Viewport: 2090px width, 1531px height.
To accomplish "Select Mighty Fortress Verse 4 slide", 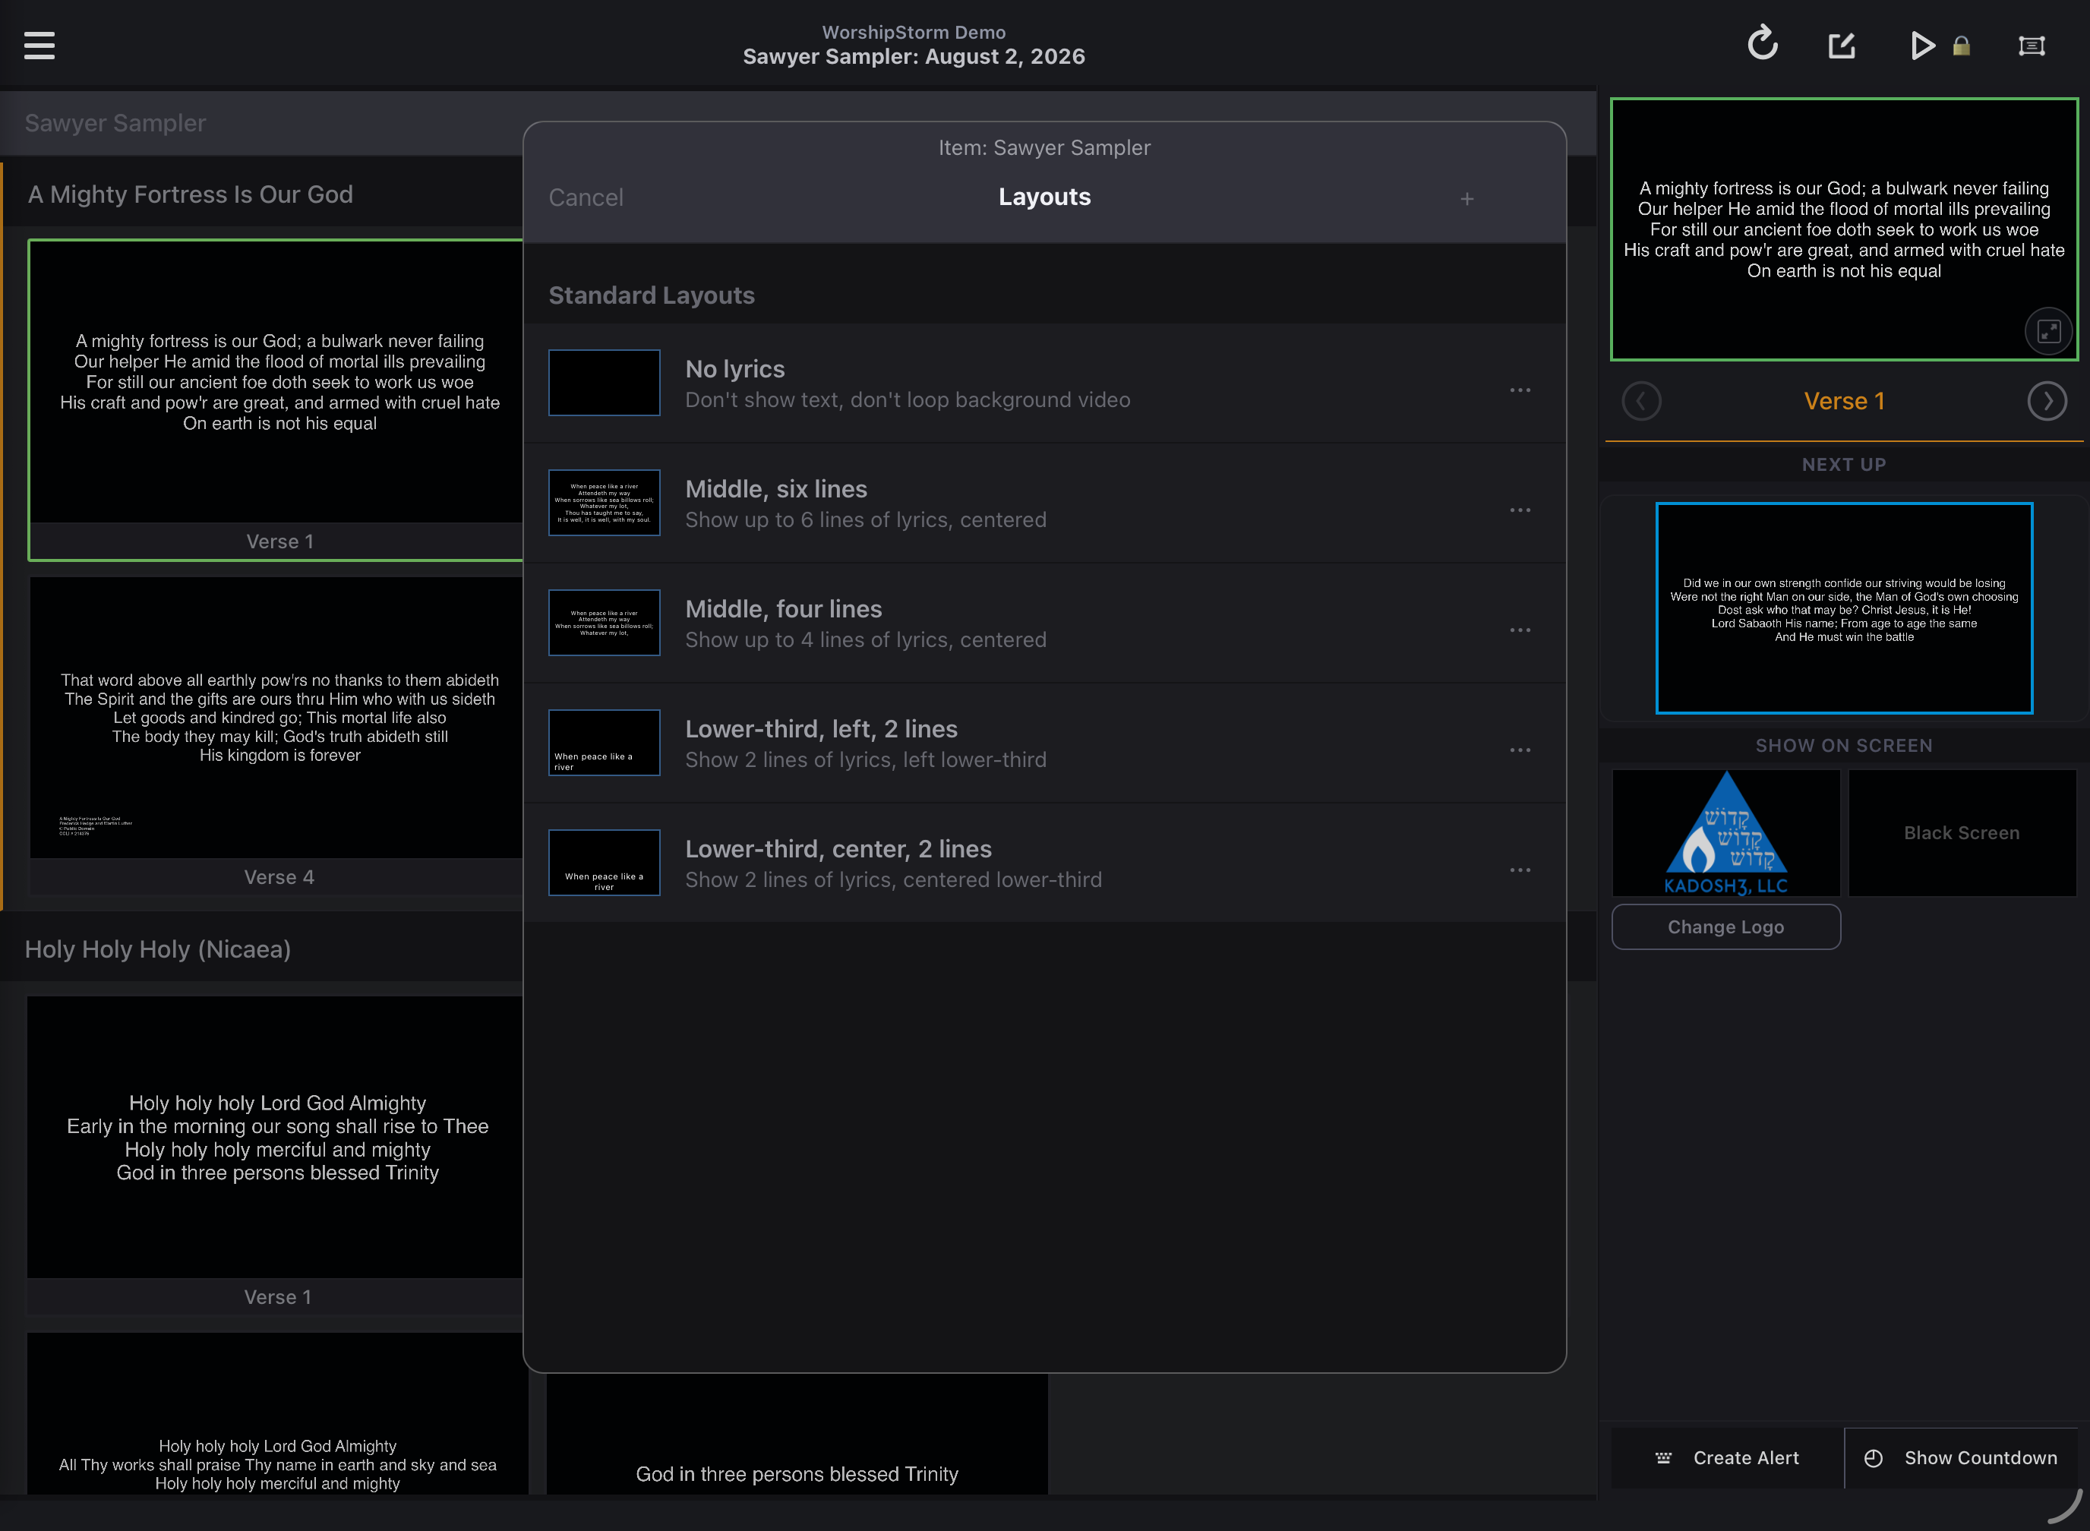I will [x=277, y=736].
